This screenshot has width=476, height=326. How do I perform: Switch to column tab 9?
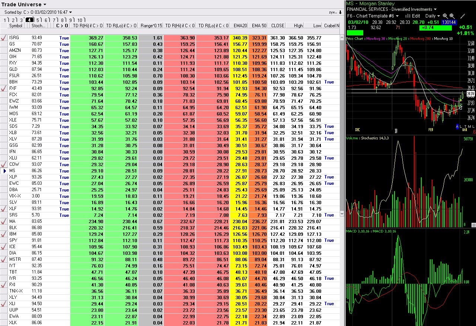pos(70,20)
